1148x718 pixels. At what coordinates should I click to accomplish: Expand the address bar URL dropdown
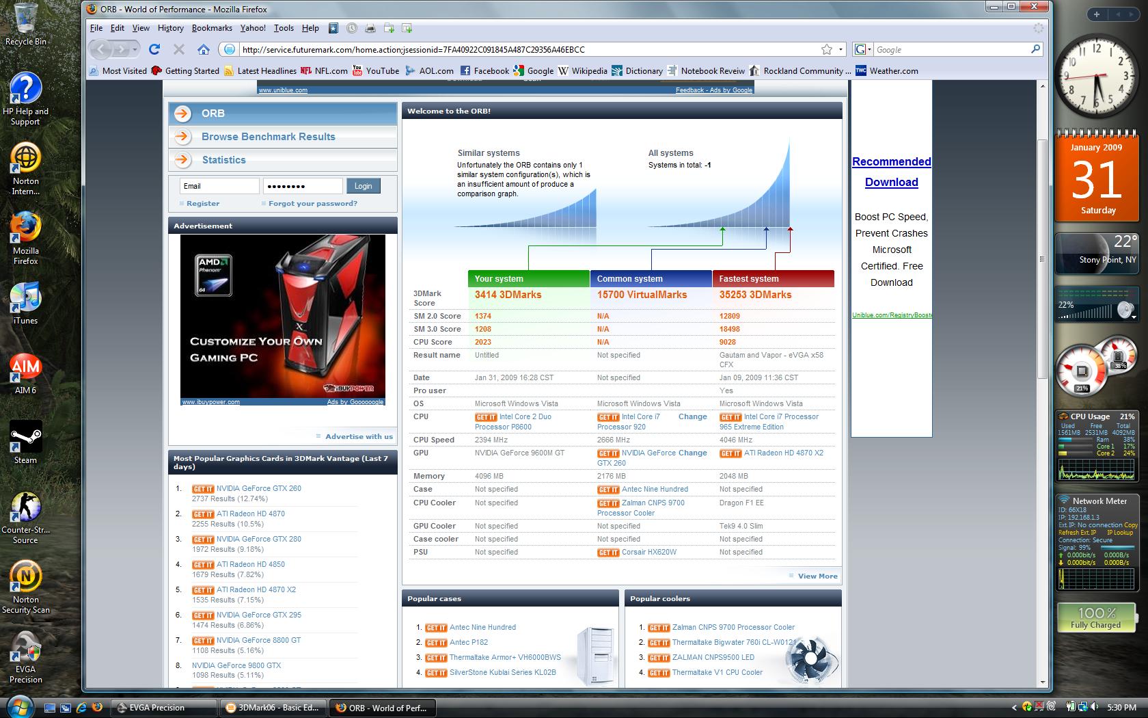840,49
